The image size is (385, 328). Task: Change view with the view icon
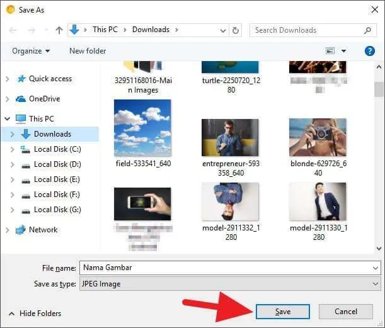click(330, 51)
